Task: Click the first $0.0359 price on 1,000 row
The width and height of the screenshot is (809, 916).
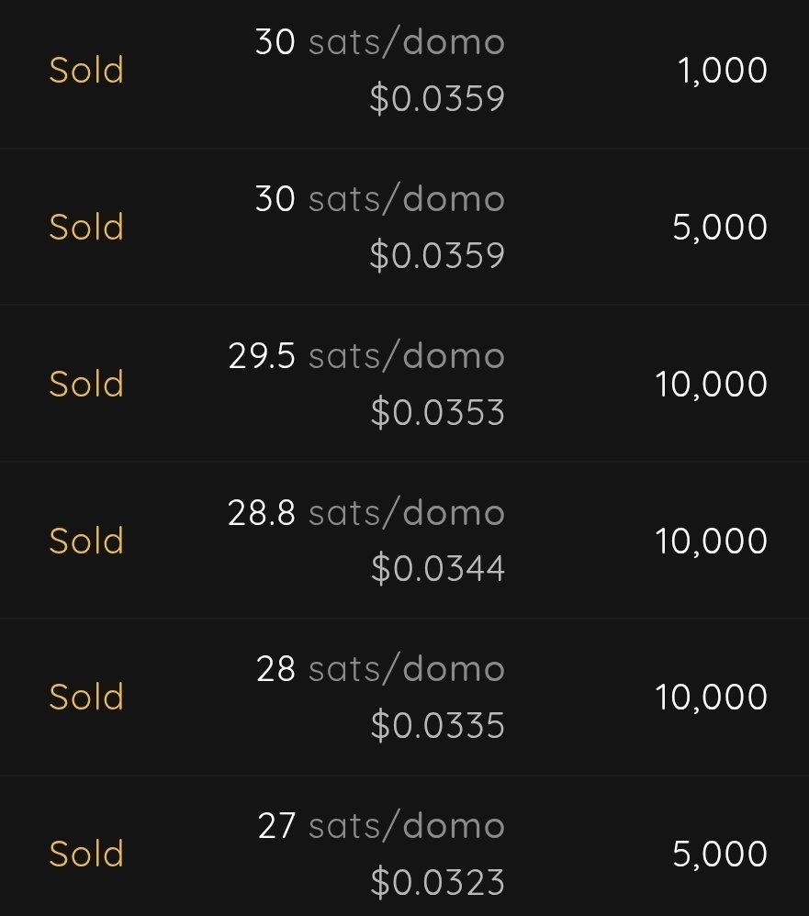Action: click(437, 97)
